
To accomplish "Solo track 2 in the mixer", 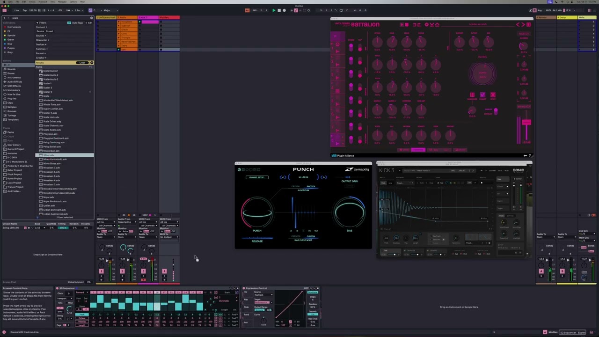I will pos(122,276).
